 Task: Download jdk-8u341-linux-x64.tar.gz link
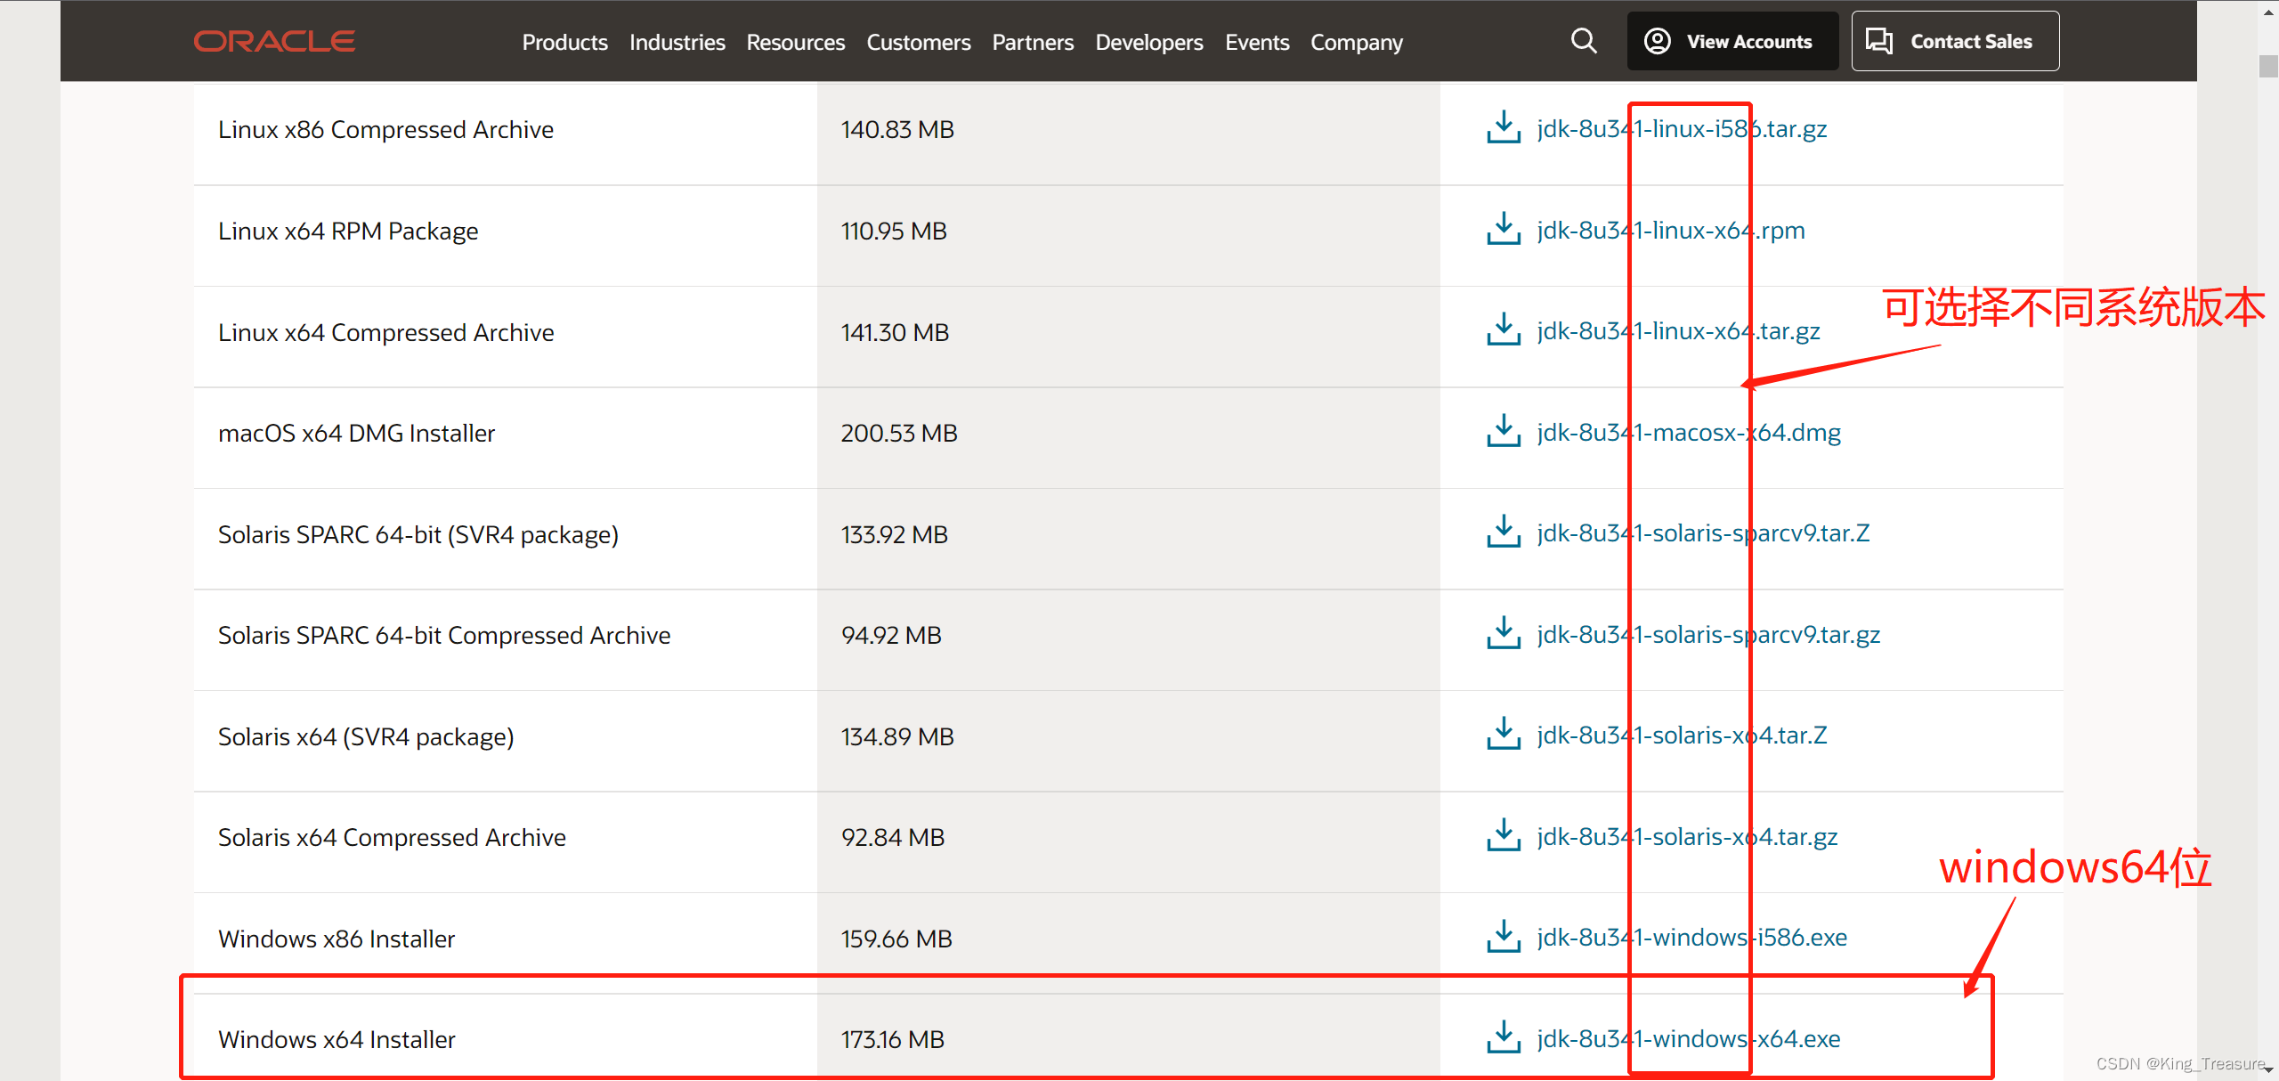(x=1678, y=331)
